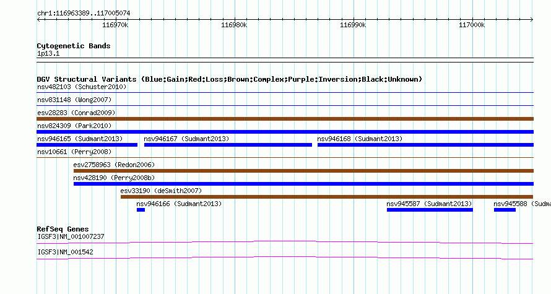Screen dimensions: 551x294
Task: Select the 1p13.1 band label
Action: 48,54
